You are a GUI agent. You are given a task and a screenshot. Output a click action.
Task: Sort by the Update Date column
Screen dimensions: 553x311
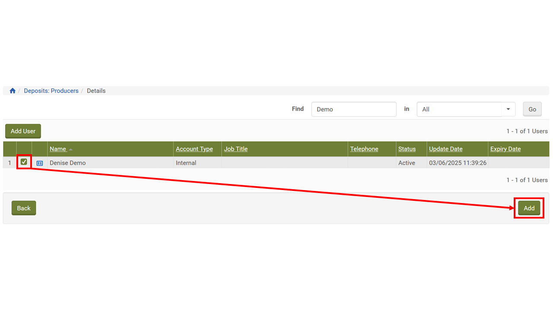click(445, 149)
